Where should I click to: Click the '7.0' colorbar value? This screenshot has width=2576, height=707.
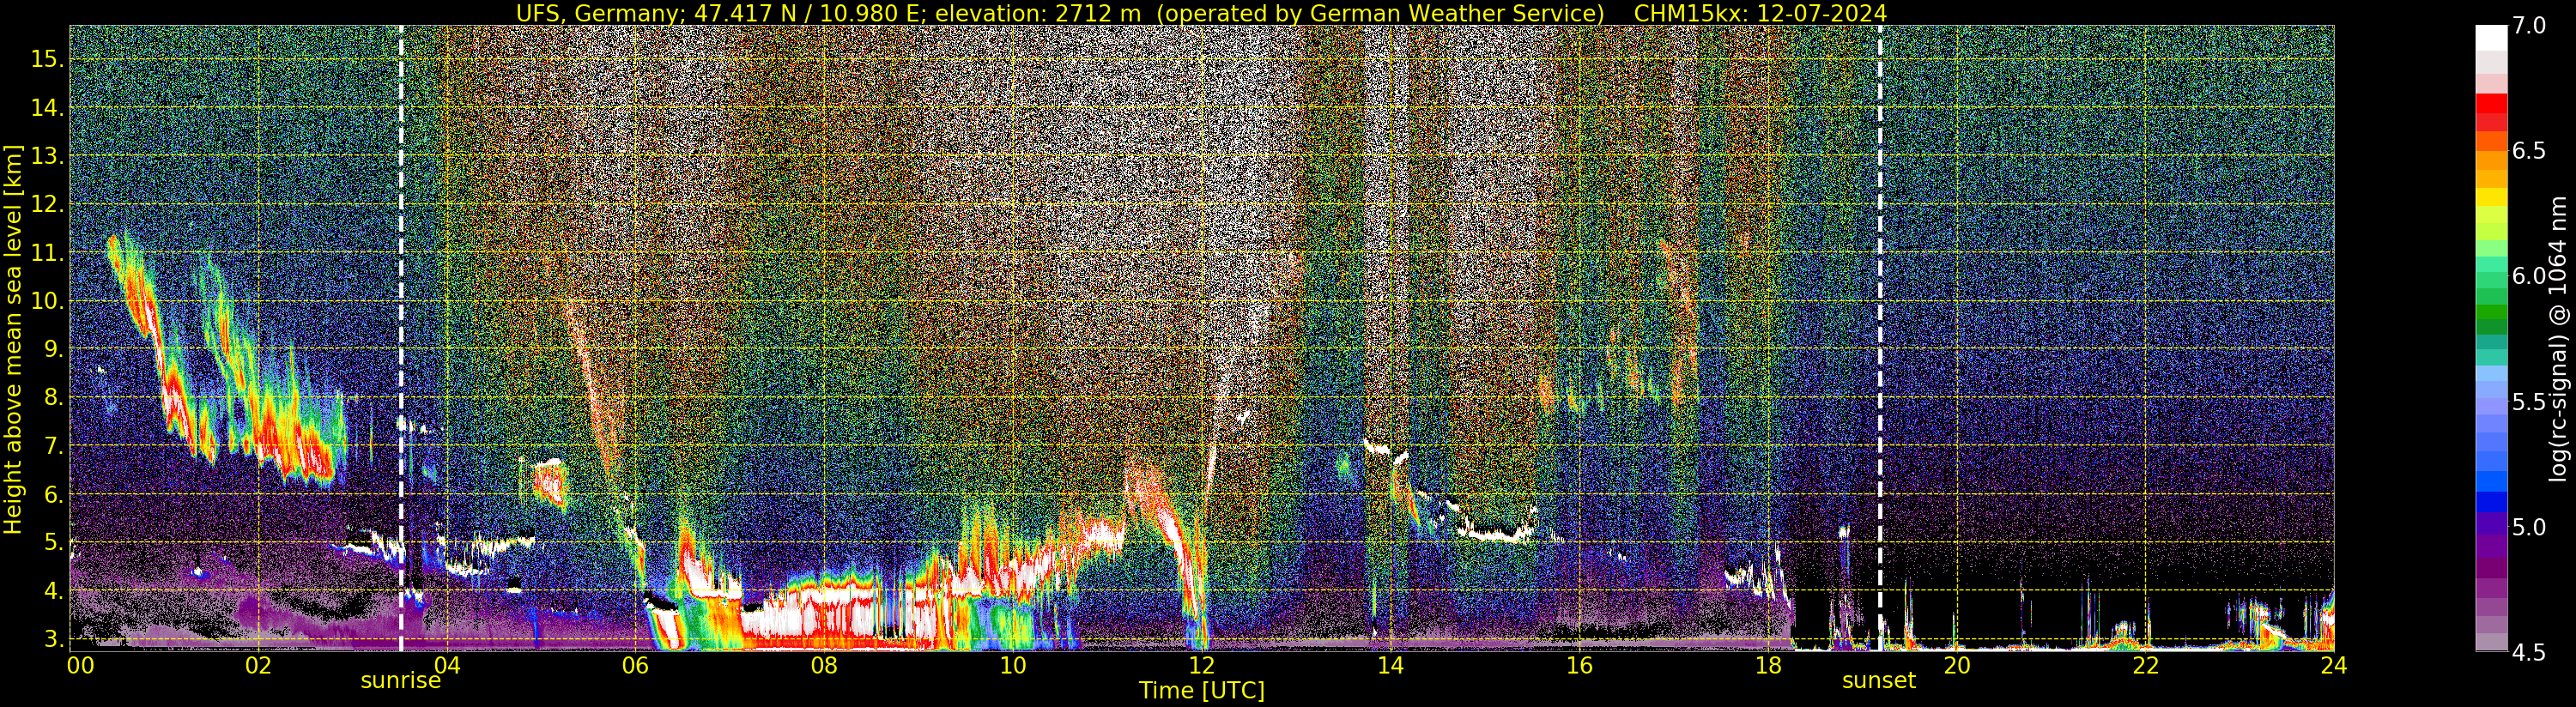point(2529,27)
